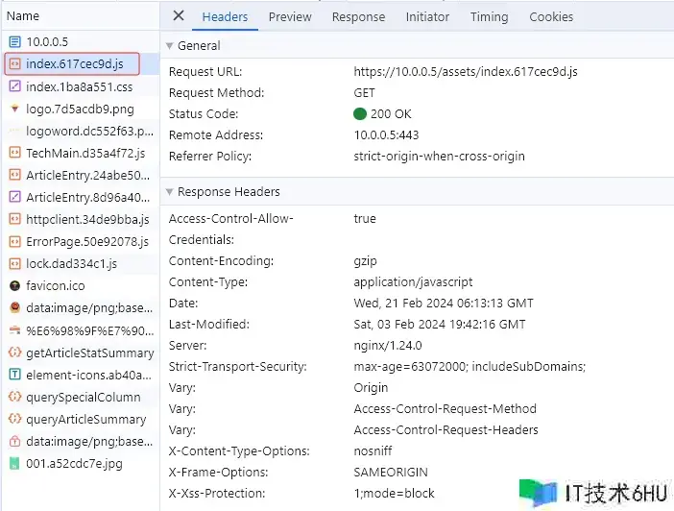The image size is (674, 511).
Task: Close the request details panel
Action: point(179,16)
